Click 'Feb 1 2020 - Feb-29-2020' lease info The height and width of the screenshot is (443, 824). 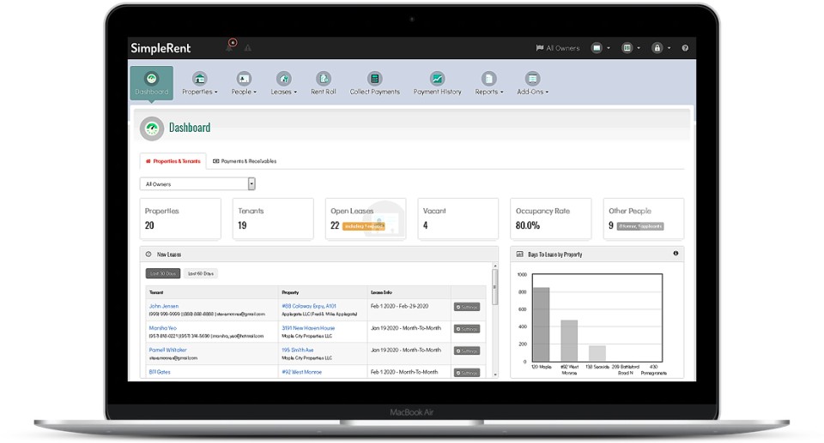[x=399, y=306]
